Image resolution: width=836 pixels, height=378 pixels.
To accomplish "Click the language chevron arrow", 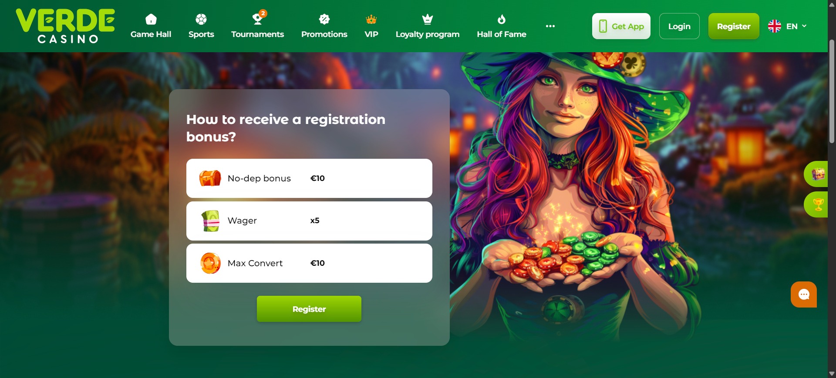I will point(804,26).
